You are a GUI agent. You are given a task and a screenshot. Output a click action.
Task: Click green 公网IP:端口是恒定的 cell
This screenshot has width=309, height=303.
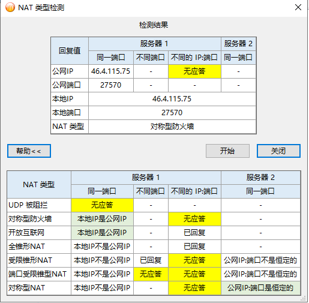(x=260, y=288)
